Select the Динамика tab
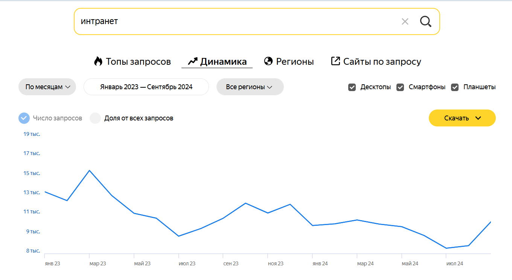 tap(217, 61)
